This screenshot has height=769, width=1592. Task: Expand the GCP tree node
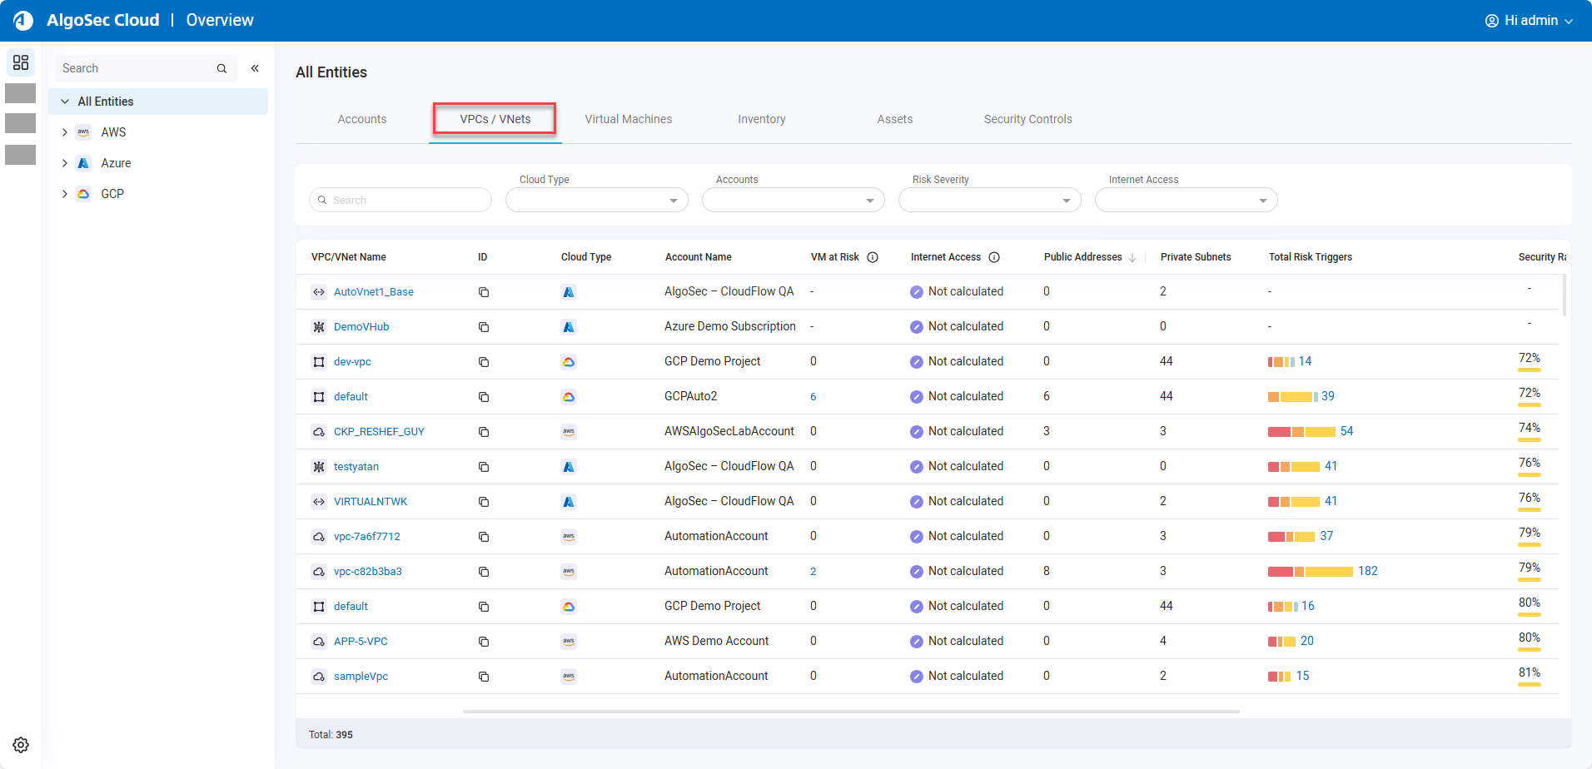pyautogui.click(x=65, y=194)
